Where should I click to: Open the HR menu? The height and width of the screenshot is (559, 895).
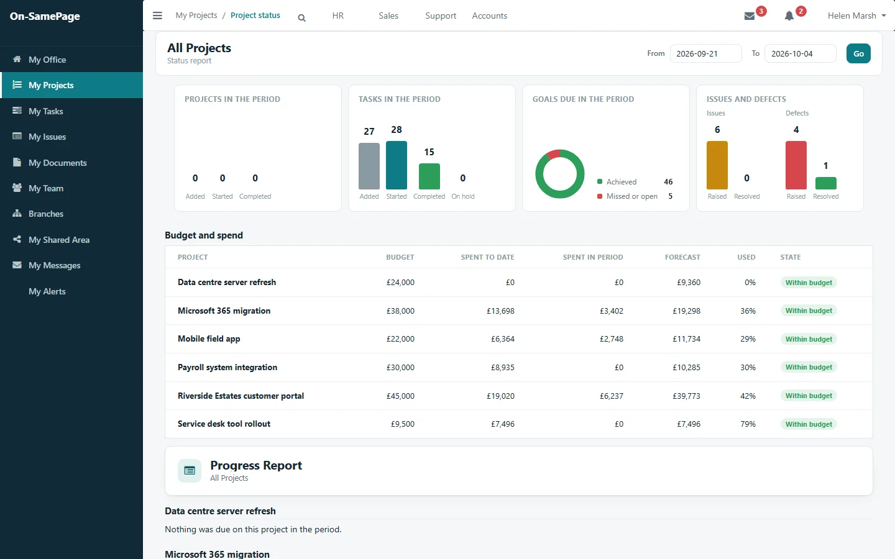338,16
